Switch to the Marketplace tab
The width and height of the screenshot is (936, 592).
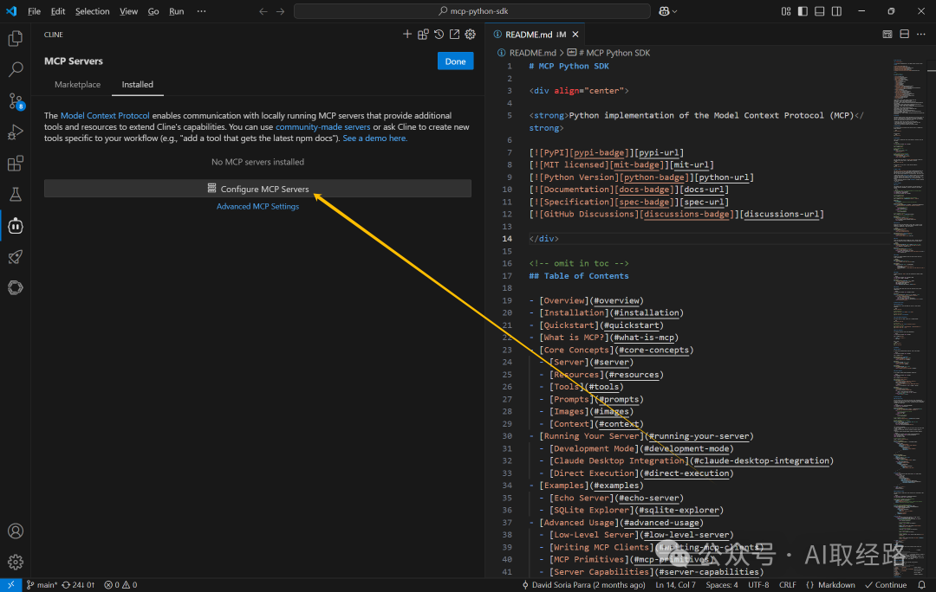[78, 85]
